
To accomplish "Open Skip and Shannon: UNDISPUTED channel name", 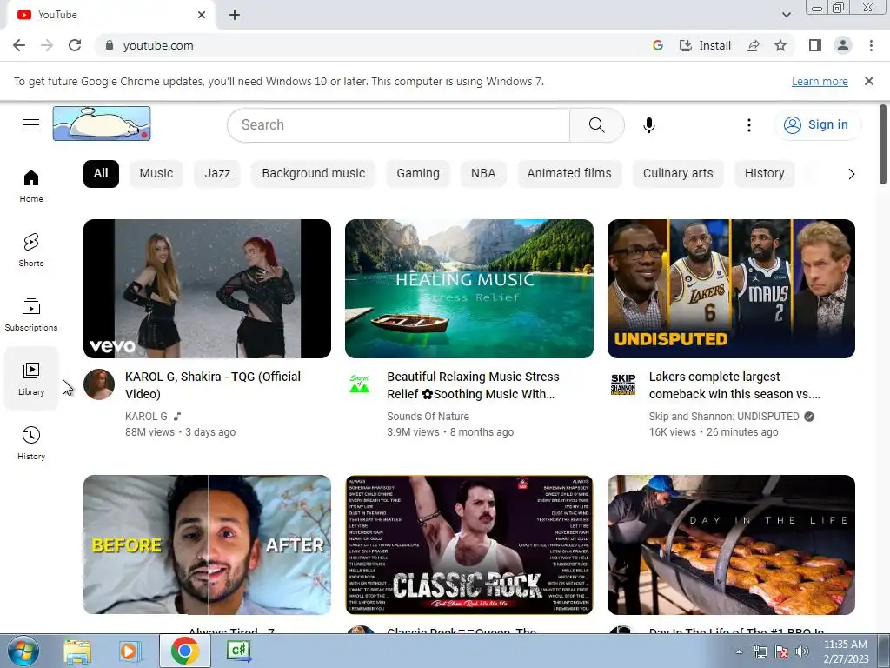I will point(724,417).
